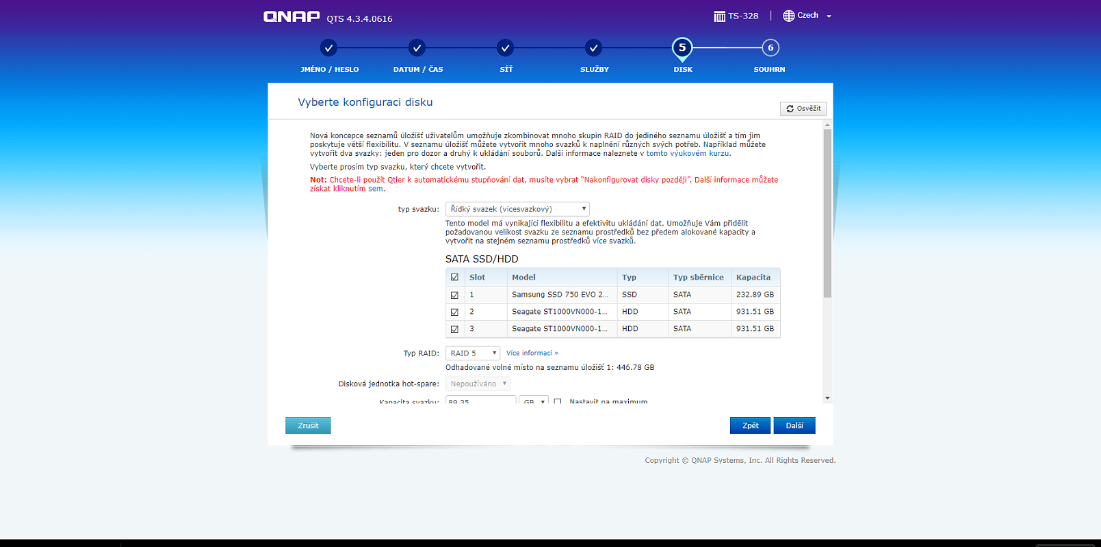Viewport: 1101px width, 547px height.
Task: Open the Více informací link
Action: [x=532, y=353]
